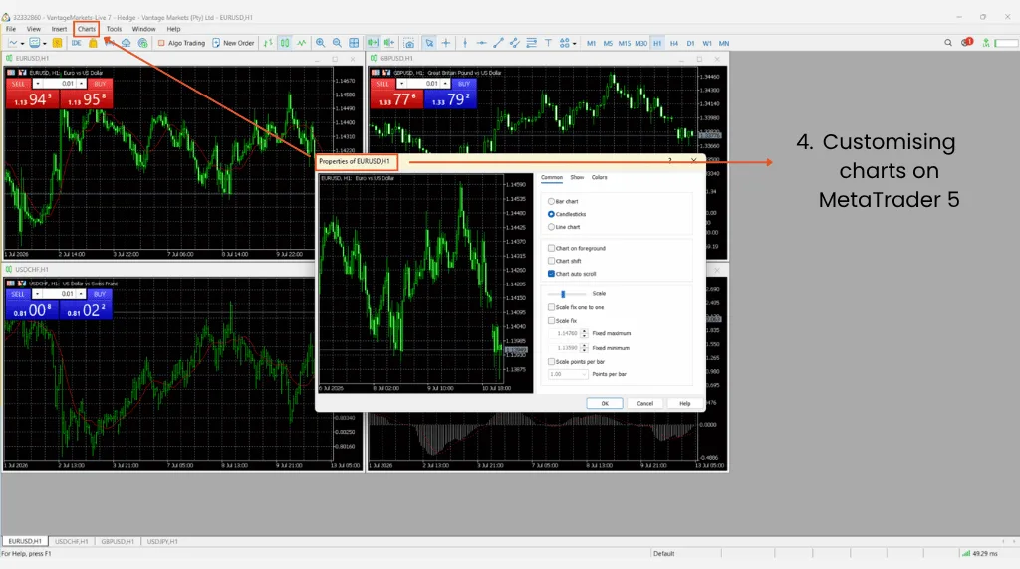Open the Insert menu
The height and width of the screenshot is (569, 1020).
(59, 29)
